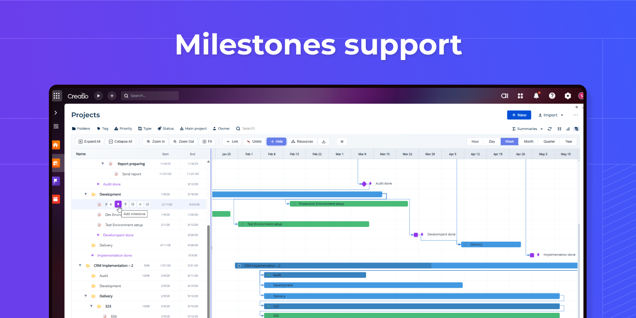Click the hamburger lines icon in the Gantt toolbar

tap(342, 142)
